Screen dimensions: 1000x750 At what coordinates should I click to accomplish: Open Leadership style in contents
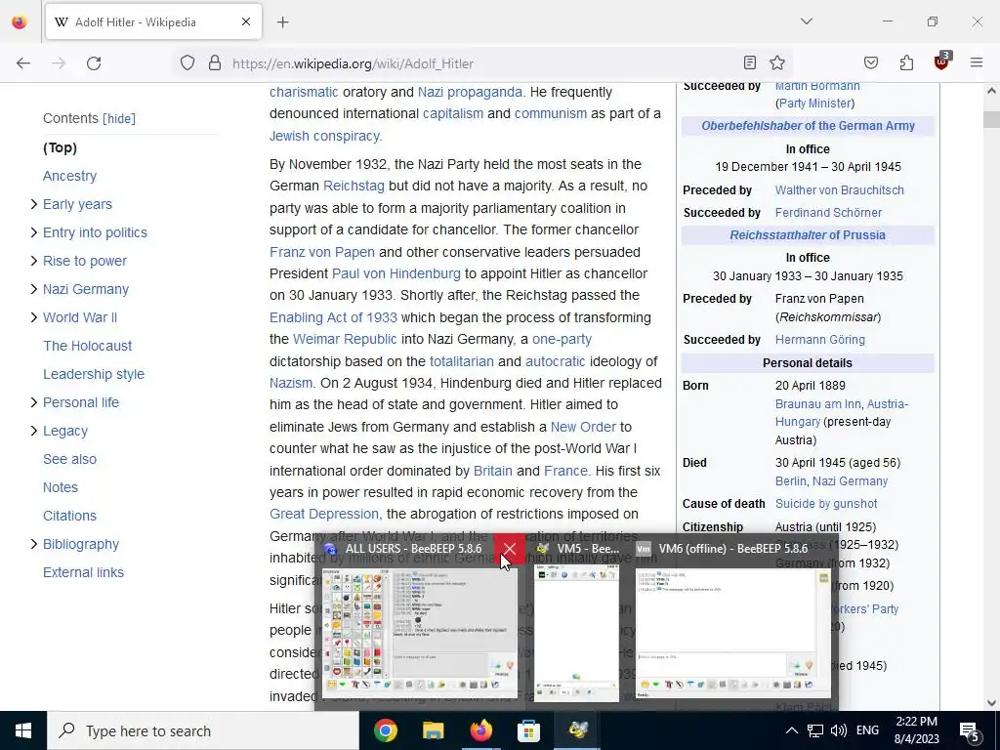tap(94, 374)
